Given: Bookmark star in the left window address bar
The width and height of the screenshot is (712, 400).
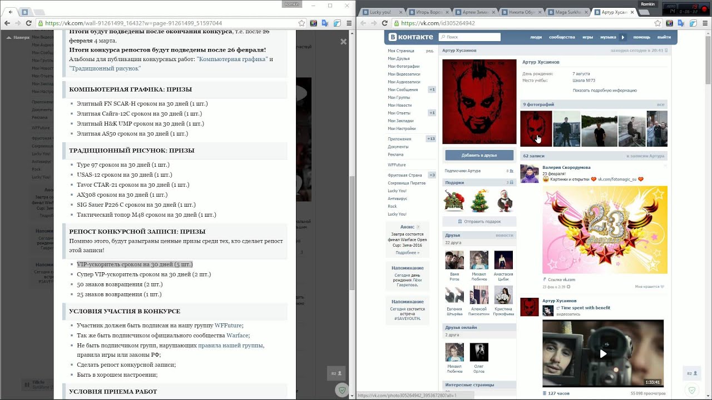Looking at the screenshot, I should pyautogui.click(x=301, y=23).
